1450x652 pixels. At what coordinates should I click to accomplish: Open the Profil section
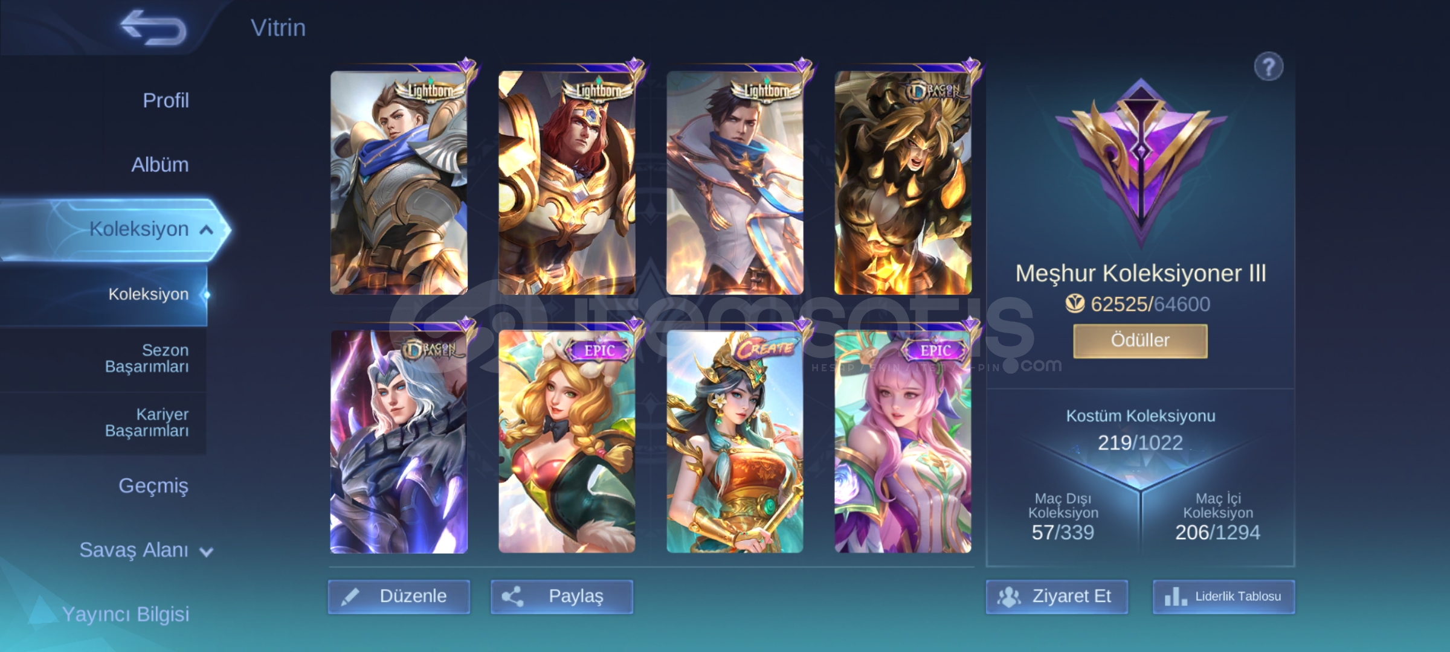coord(166,100)
